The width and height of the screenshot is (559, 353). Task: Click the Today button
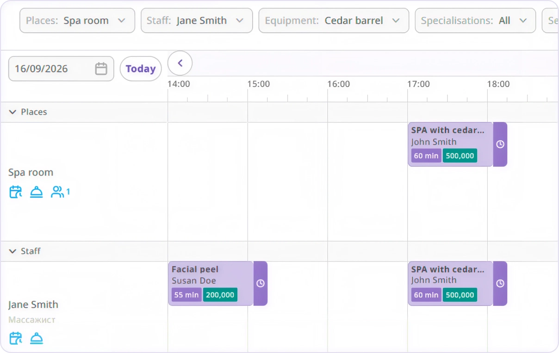pyautogui.click(x=141, y=69)
